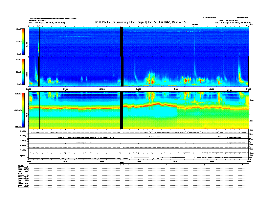Click the 16:00 label under the line plots
This screenshot has height=207, width=268.
pyautogui.click(x=175, y=161)
